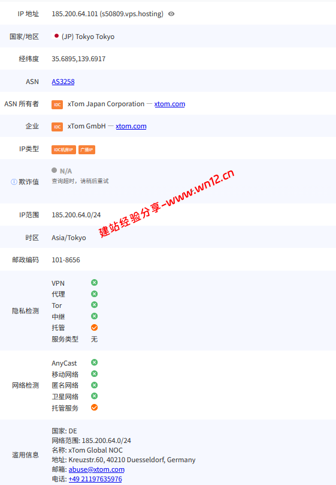336x485 pixels.
Task: Click the grey N/A status dot
Action: pos(55,170)
